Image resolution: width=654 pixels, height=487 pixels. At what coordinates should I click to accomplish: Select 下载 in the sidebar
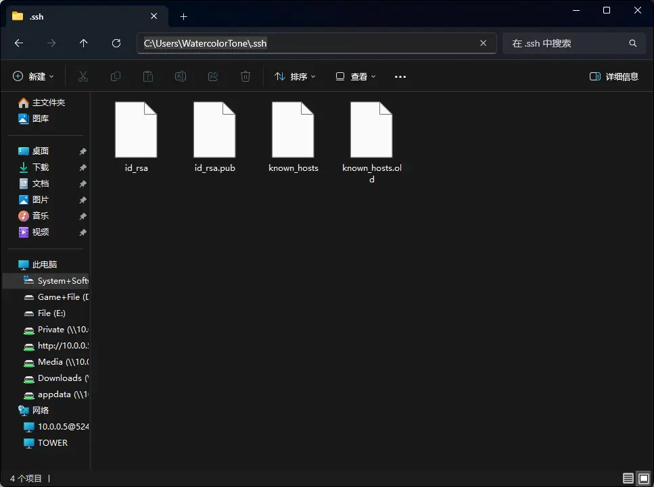click(41, 168)
